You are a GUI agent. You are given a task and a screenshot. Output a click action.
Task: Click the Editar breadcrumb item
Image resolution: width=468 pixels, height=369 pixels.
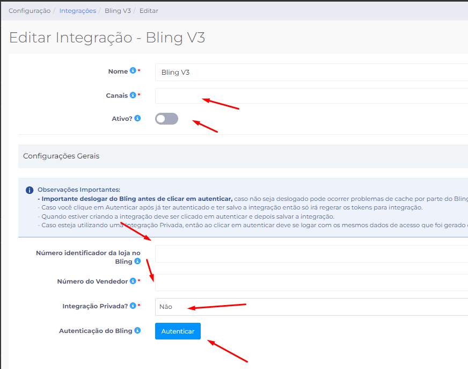(x=149, y=11)
